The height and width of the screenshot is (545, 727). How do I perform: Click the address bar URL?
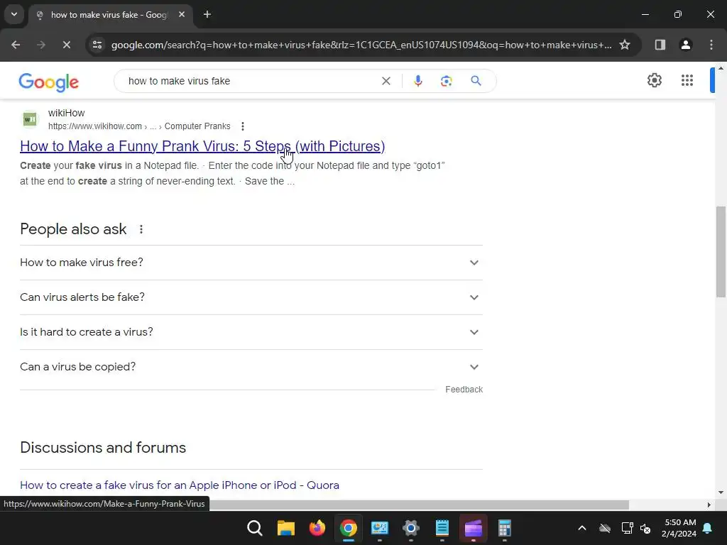click(x=361, y=45)
